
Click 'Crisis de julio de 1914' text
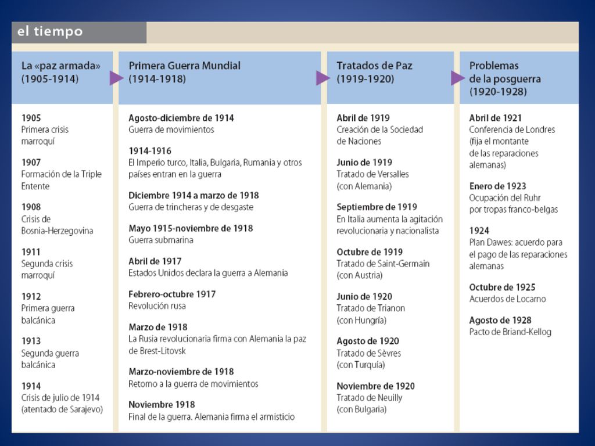coord(60,397)
